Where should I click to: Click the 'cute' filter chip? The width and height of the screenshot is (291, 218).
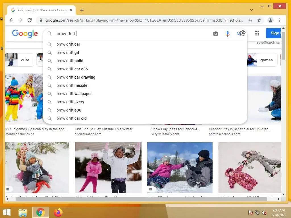click(20, 60)
